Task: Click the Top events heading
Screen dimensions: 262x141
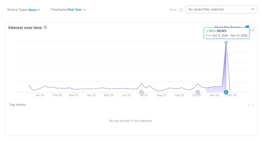Action: [17, 105]
